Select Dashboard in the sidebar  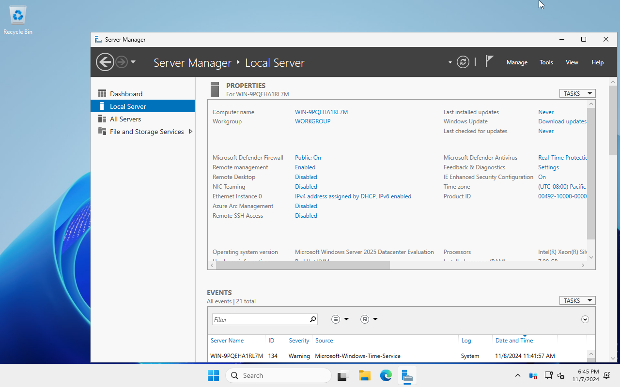pos(142,94)
